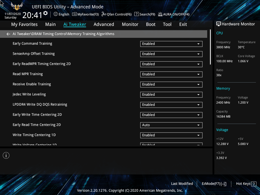The height and width of the screenshot is (195, 260).
Task: Select LPDDR4 Write DQ DQS Retraining label
Action: (40, 104)
